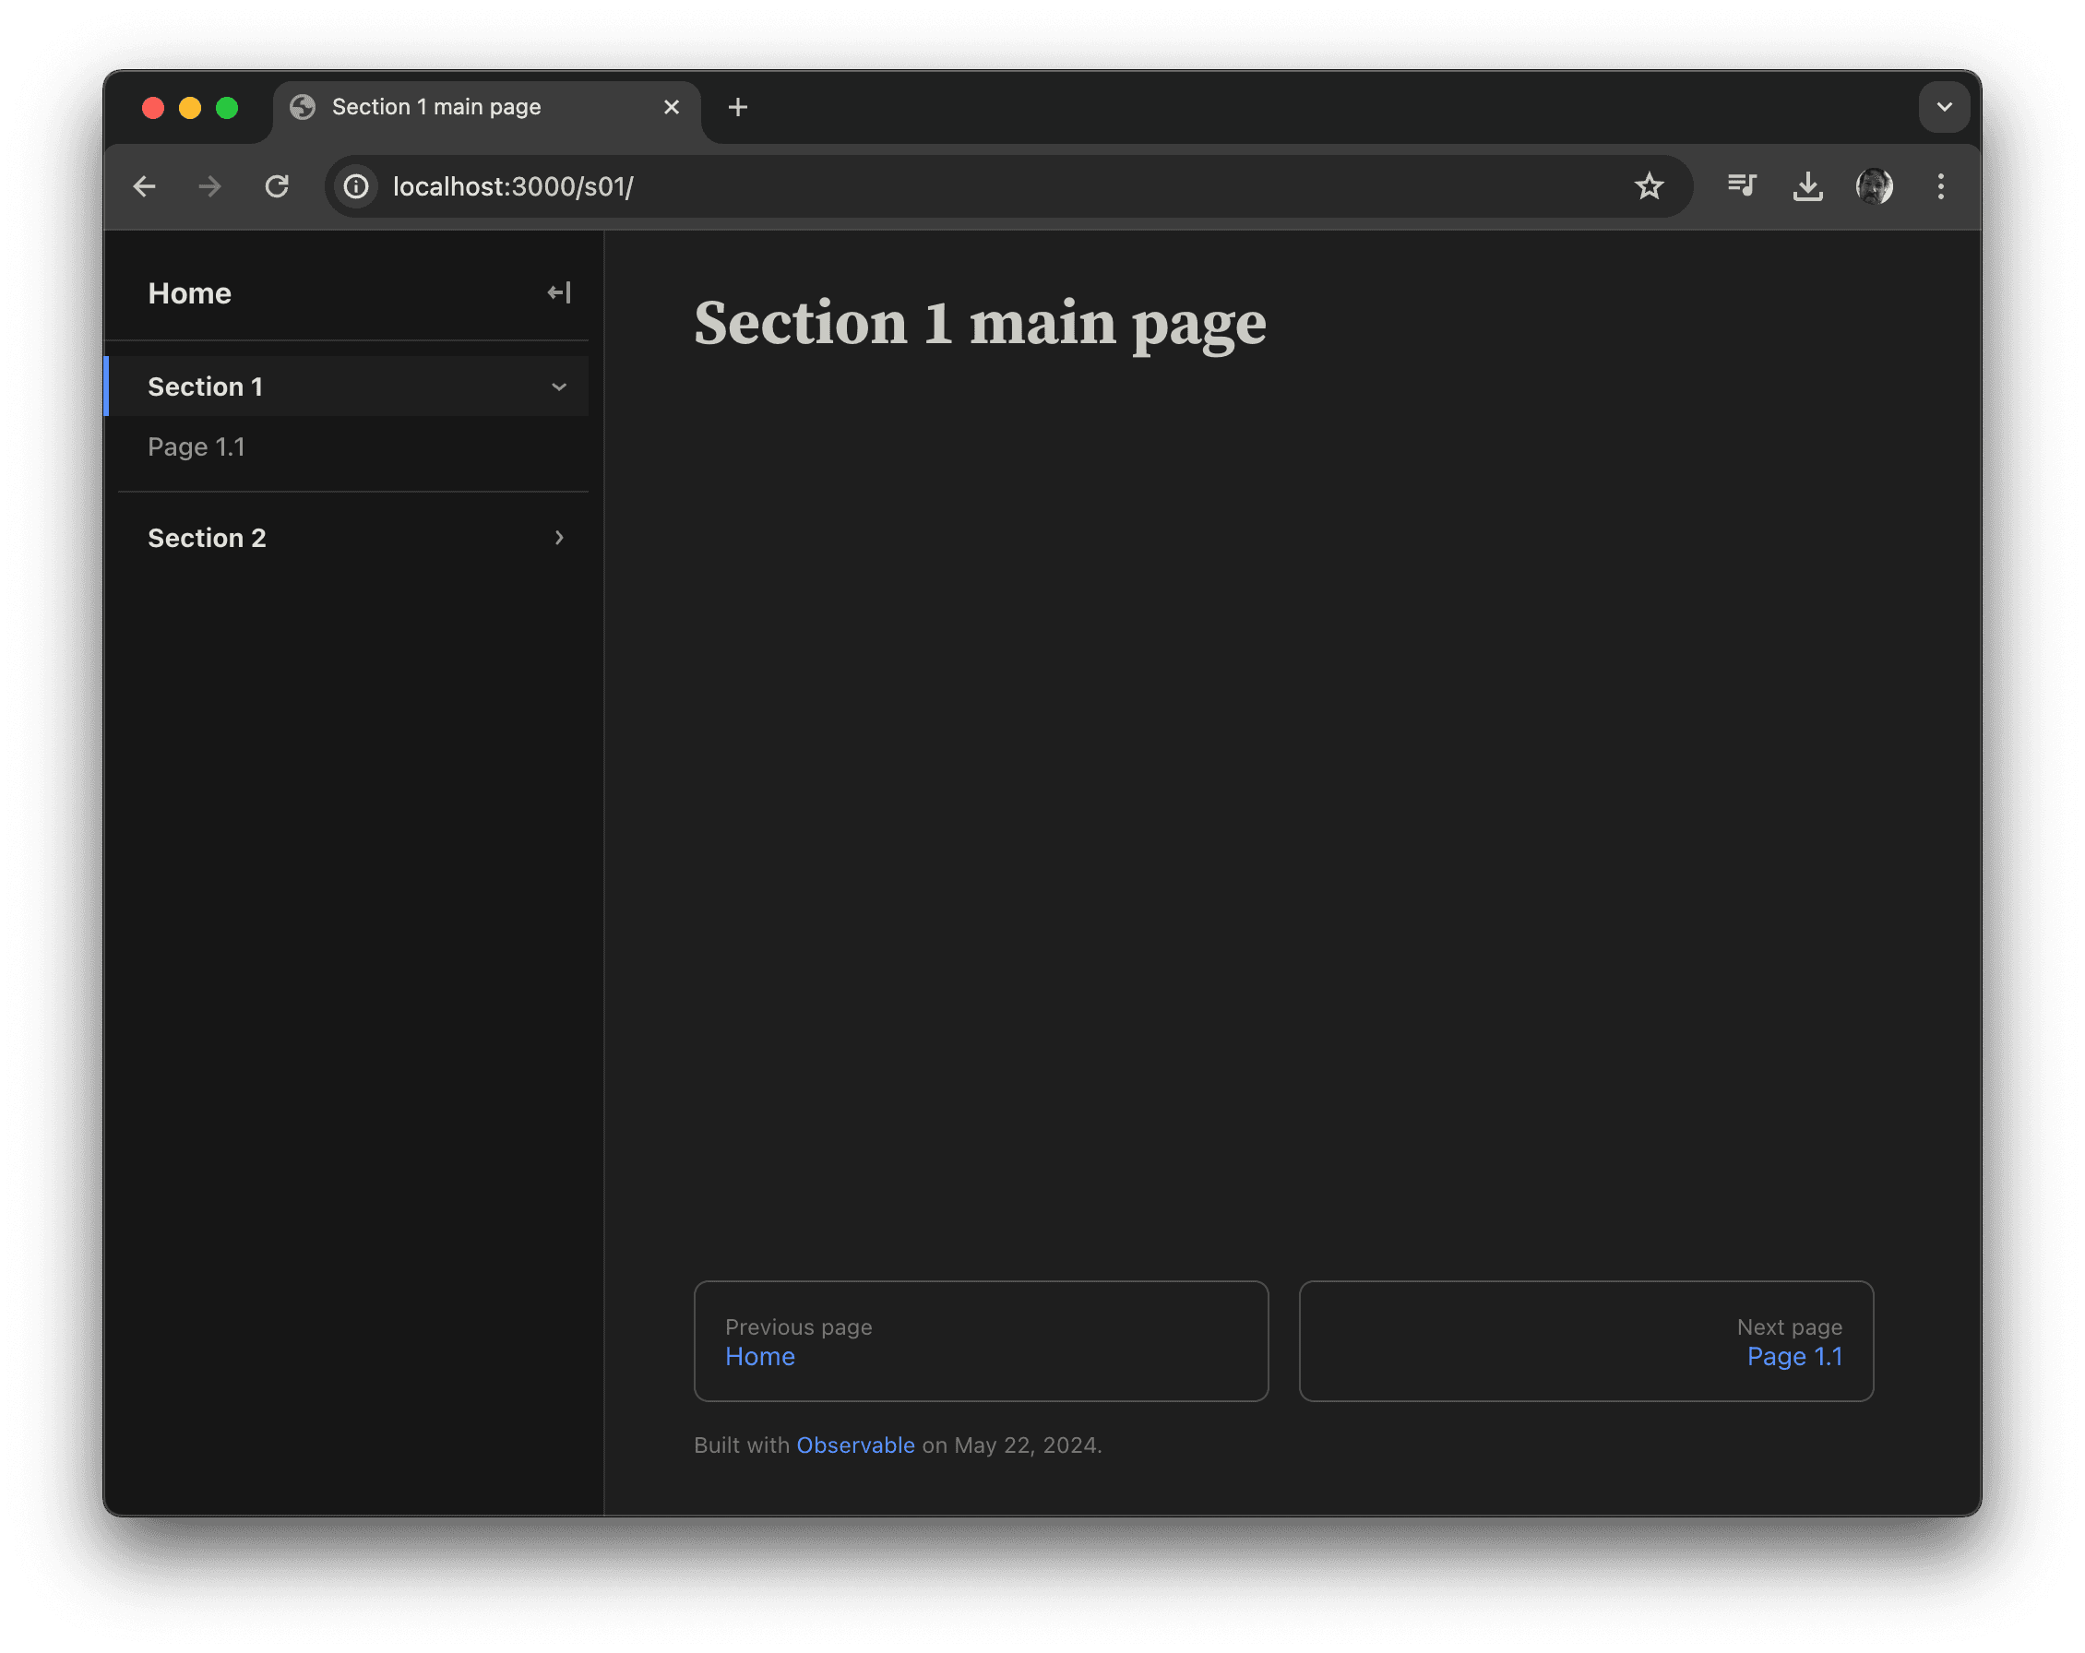Follow the Observable link in the footer
Image resolution: width=2085 pixels, height=1653 pixels.
point(855,1445)
